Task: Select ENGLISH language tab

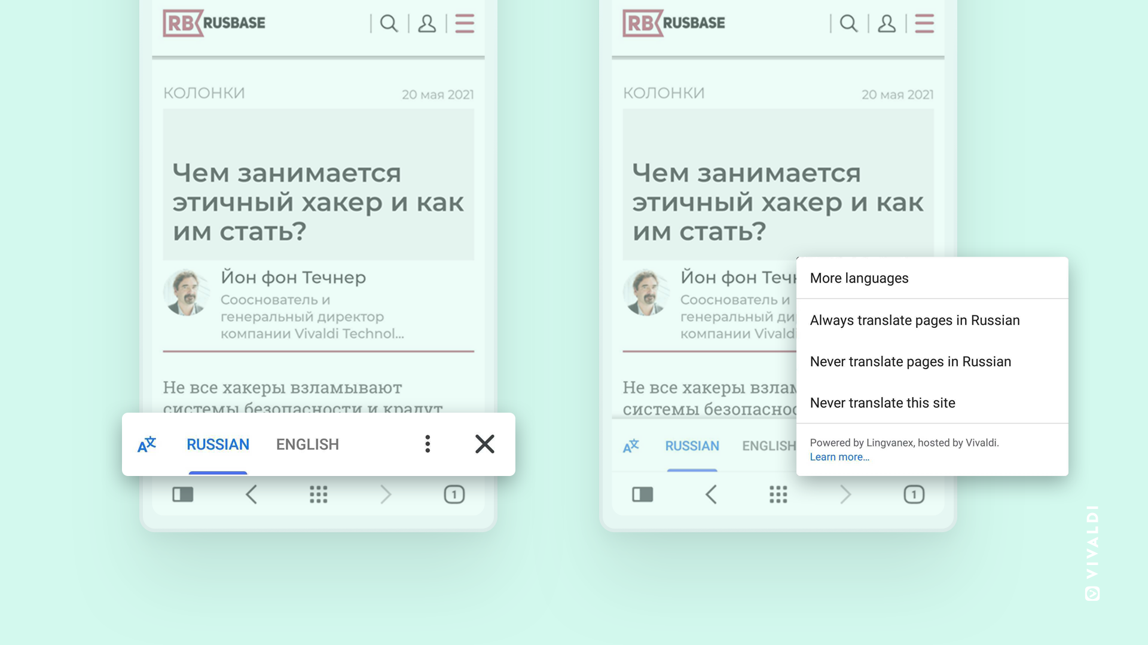Action: tap(307, 443)
